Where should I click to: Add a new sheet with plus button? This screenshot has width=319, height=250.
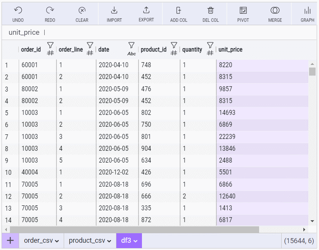pos(10,240)
